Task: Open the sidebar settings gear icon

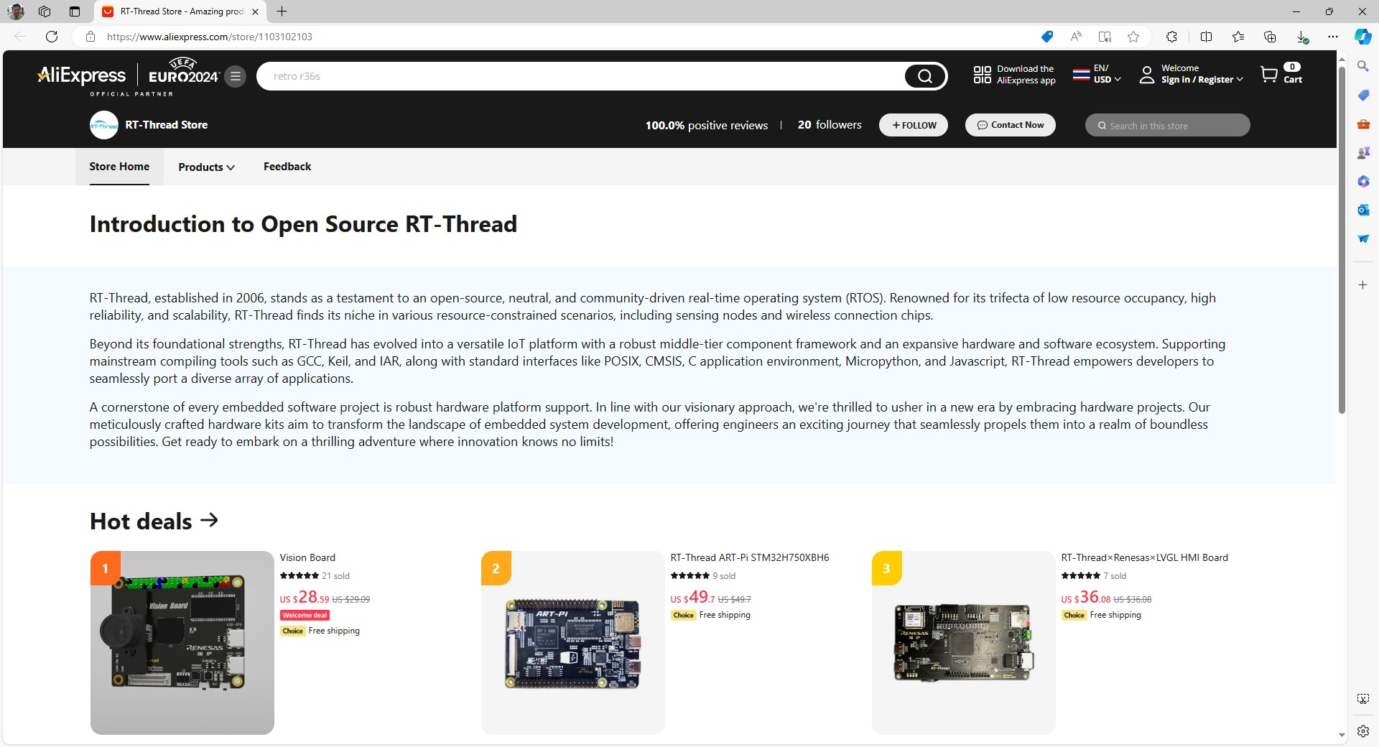Action: pyautogui.click(x=1362, y=731)
